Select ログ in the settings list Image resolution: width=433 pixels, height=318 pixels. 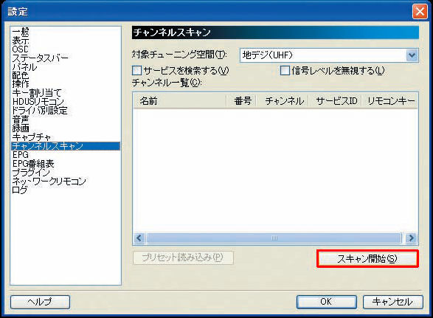tap(20, 190)
